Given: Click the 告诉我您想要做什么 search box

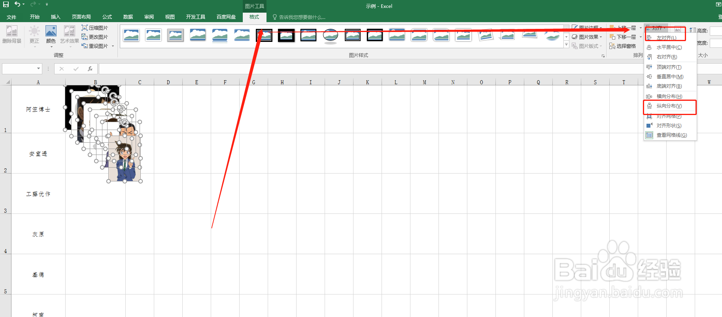Looking at the screenshot, I should 302,17.
